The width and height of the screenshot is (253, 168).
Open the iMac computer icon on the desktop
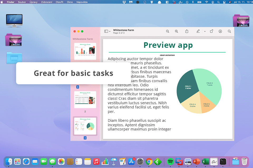pyautogui.click(x=14, y=20)
